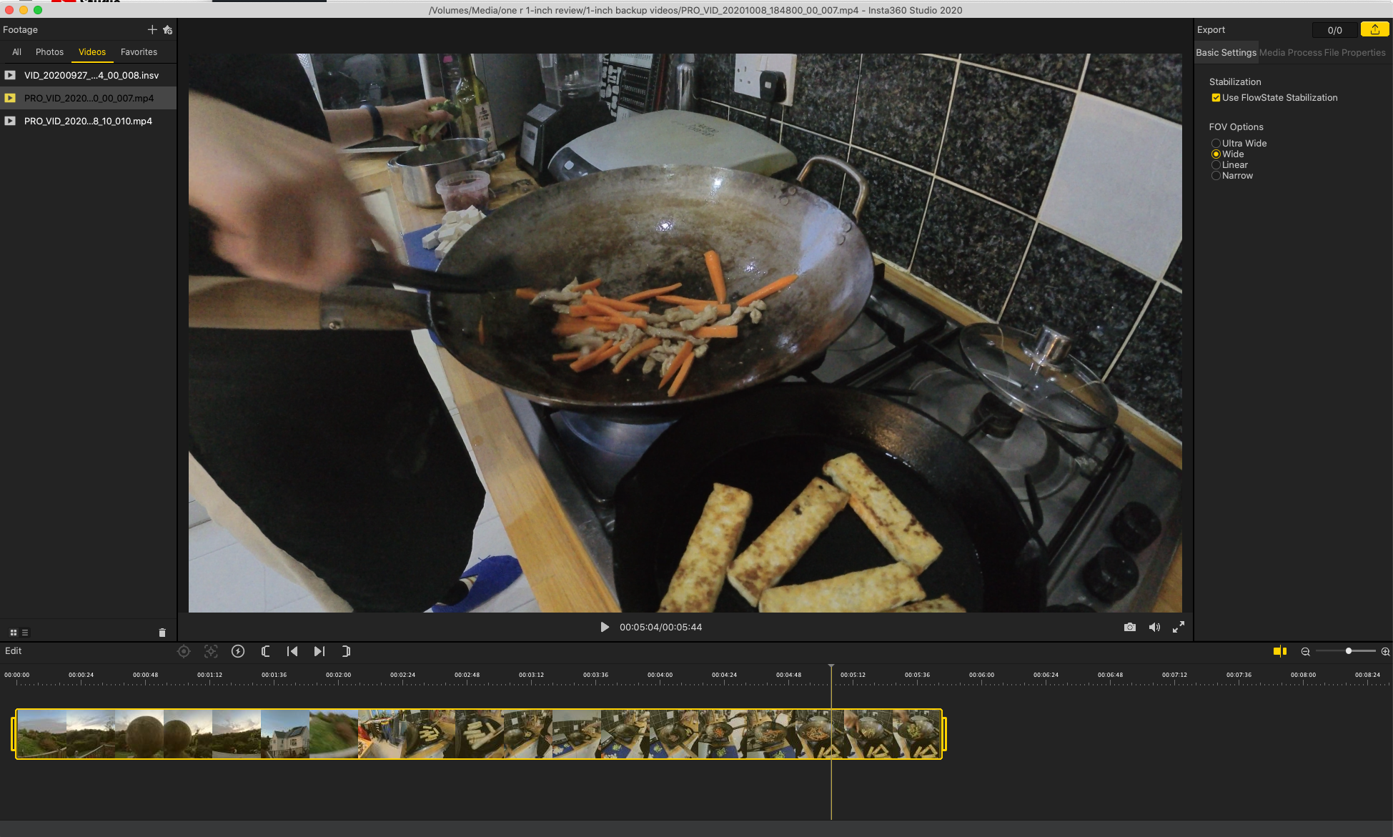This screenshot has height=837, width=1393.
Task: Mute the preview volume
Action: coord(1154,627)
